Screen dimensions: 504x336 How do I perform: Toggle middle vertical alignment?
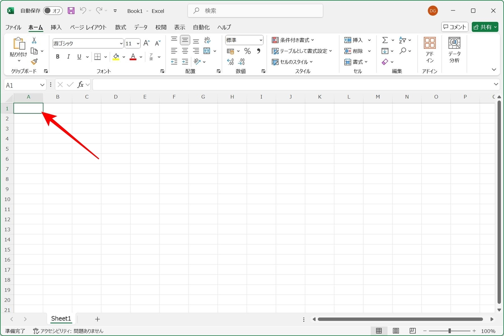[x=185, y=40]
